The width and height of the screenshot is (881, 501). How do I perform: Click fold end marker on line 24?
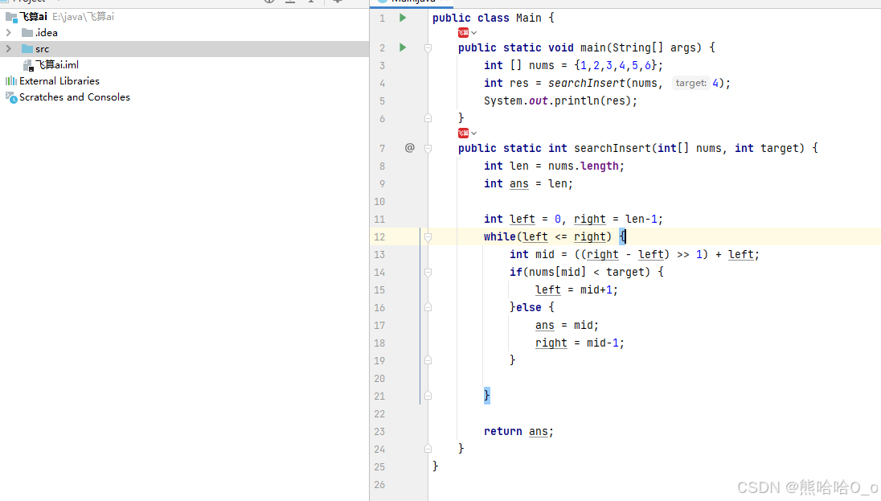tap(428, 449)
